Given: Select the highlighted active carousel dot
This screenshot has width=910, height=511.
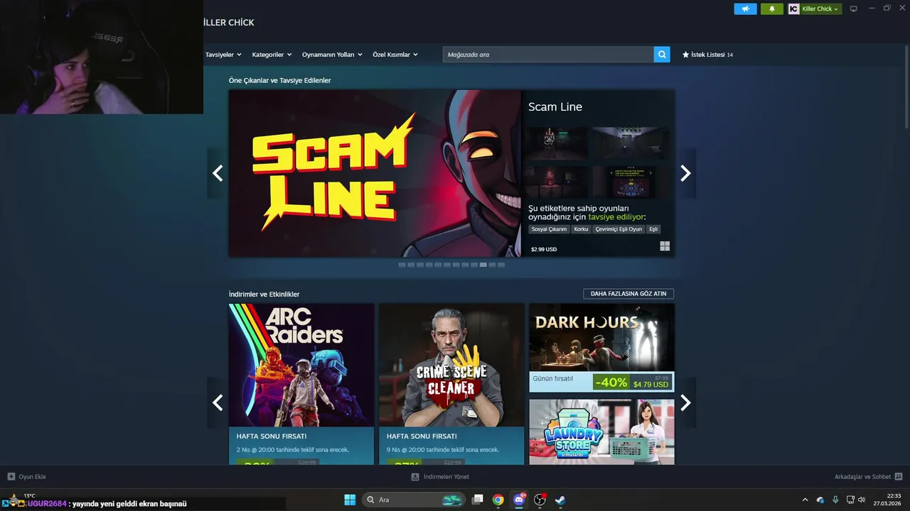Looking at the screenshot, I should click(x=483, y=265).
